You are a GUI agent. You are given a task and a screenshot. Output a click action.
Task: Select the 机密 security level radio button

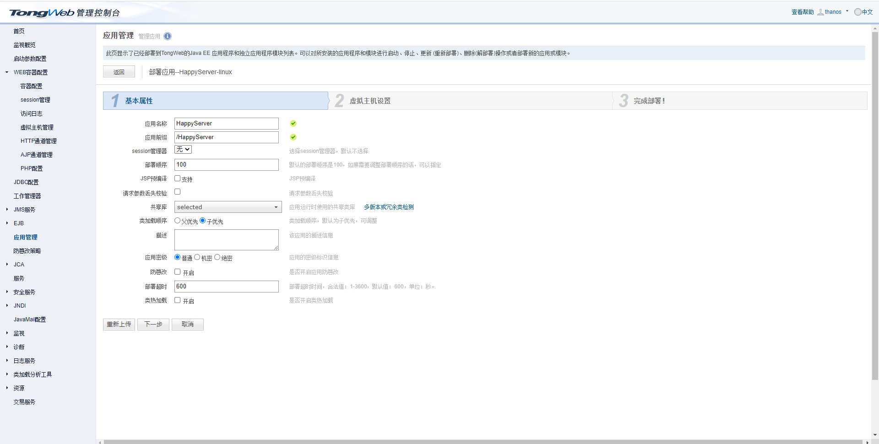197,257
